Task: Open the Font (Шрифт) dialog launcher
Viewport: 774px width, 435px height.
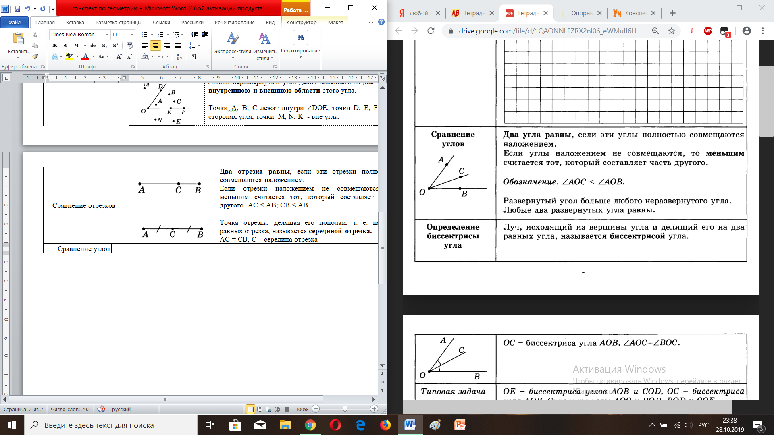Action: coord(133,67)
